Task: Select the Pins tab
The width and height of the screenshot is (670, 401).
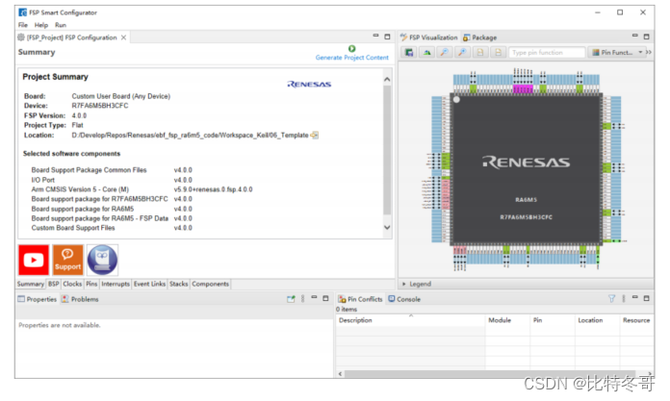Action: pos(91,284)
